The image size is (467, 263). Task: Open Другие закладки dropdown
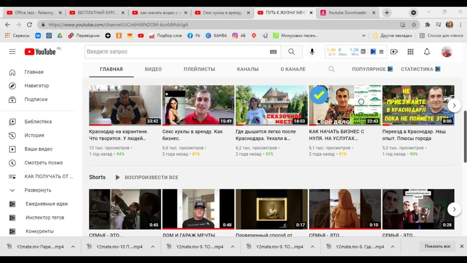[395, 35]
